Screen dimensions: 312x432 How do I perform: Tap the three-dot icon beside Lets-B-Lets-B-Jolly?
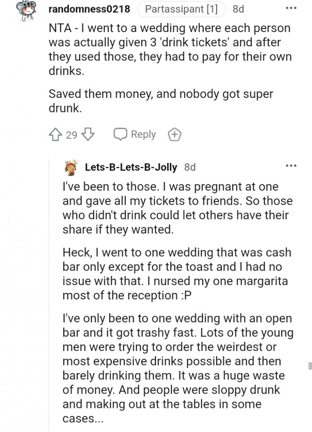pos(291,165)
